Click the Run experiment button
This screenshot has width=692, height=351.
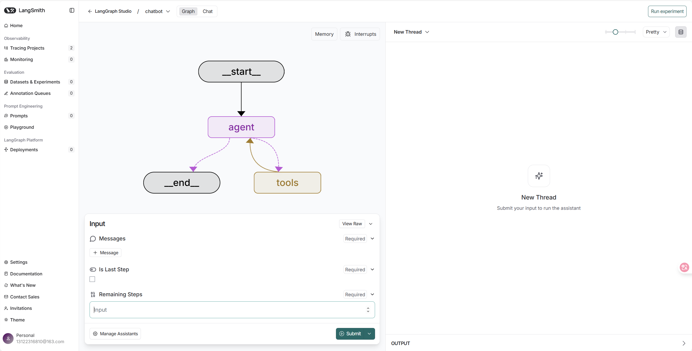pos(667,11)
